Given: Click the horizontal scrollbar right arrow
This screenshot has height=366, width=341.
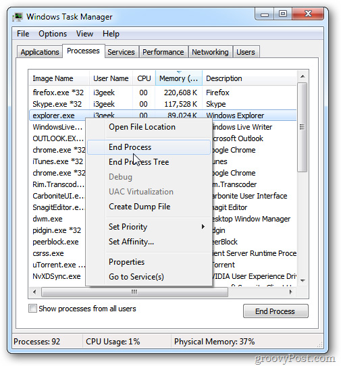Looking at the screenshot, I should click(291, 292).
